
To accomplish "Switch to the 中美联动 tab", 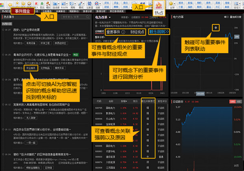I will click(61, 11).
